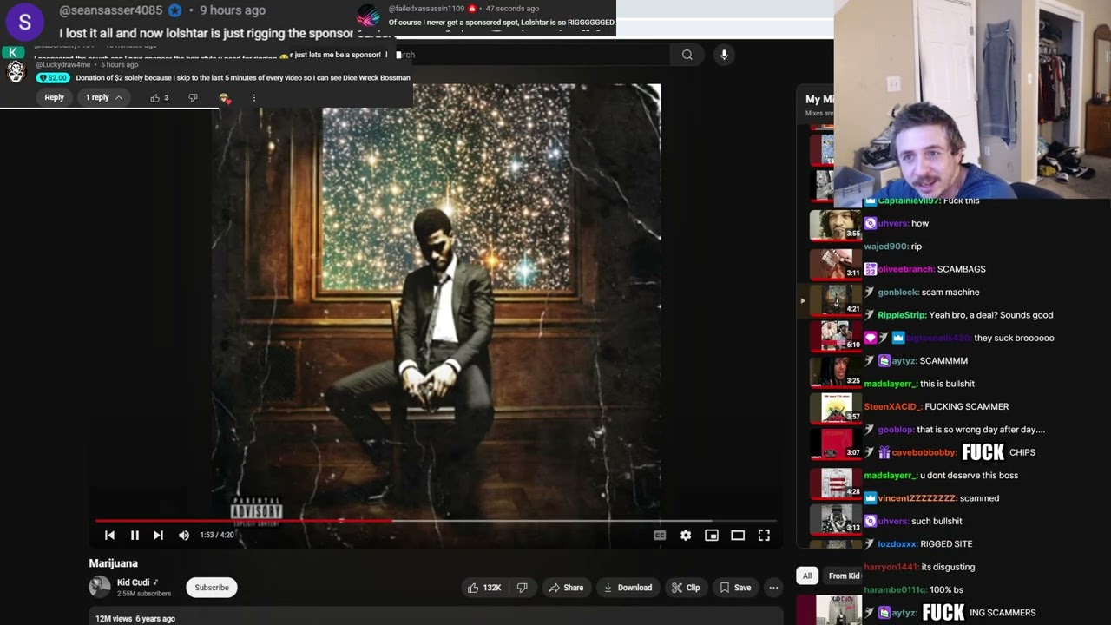The image size is (1111, 625).
Task: Enable theater mode
Action: coord(738,536)
